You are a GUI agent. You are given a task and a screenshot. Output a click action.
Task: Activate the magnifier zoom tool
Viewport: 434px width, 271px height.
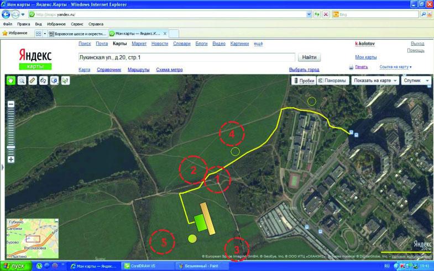point(22,81)
